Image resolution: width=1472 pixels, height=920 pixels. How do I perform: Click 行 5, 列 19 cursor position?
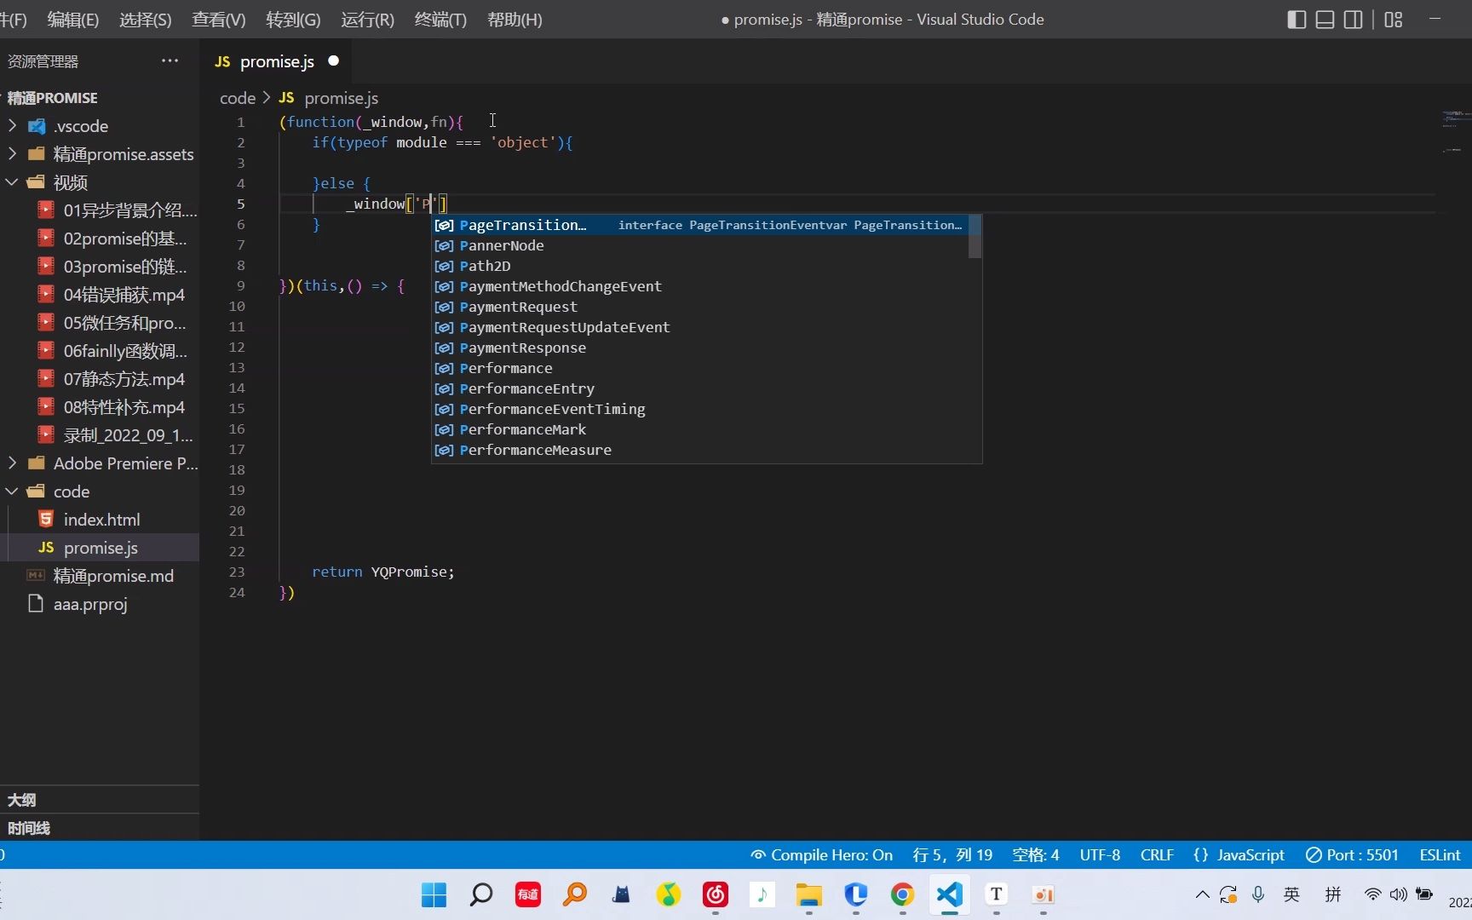coord(952,854)
